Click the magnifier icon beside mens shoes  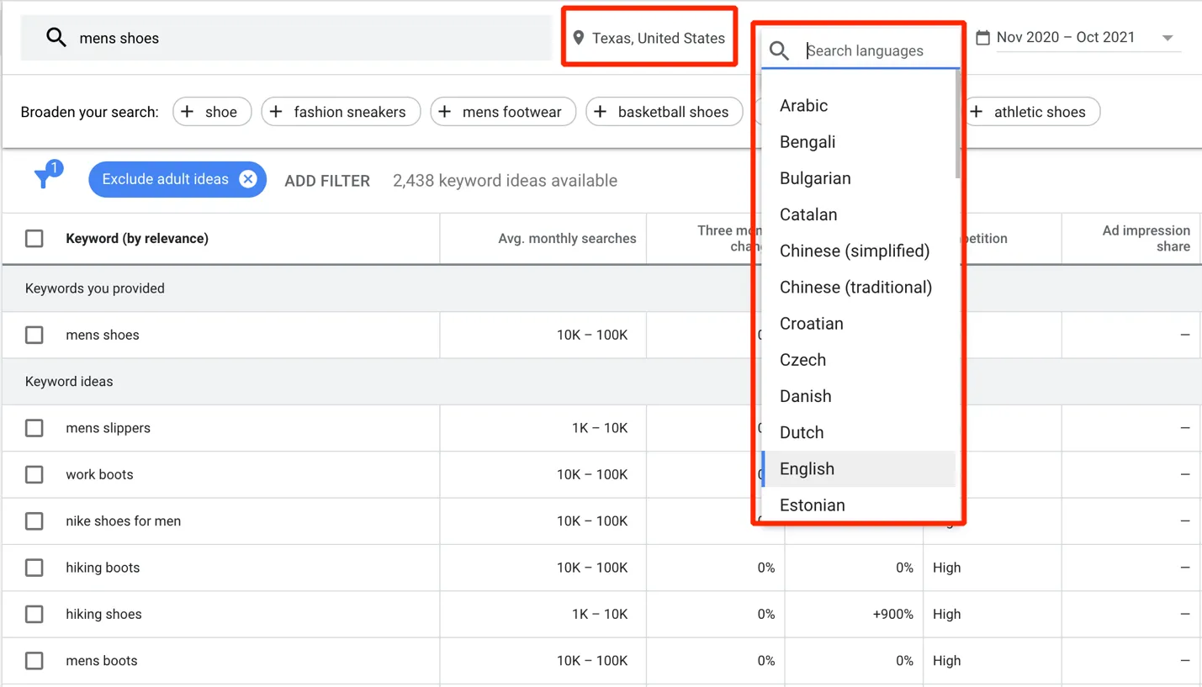coord(56,38)
